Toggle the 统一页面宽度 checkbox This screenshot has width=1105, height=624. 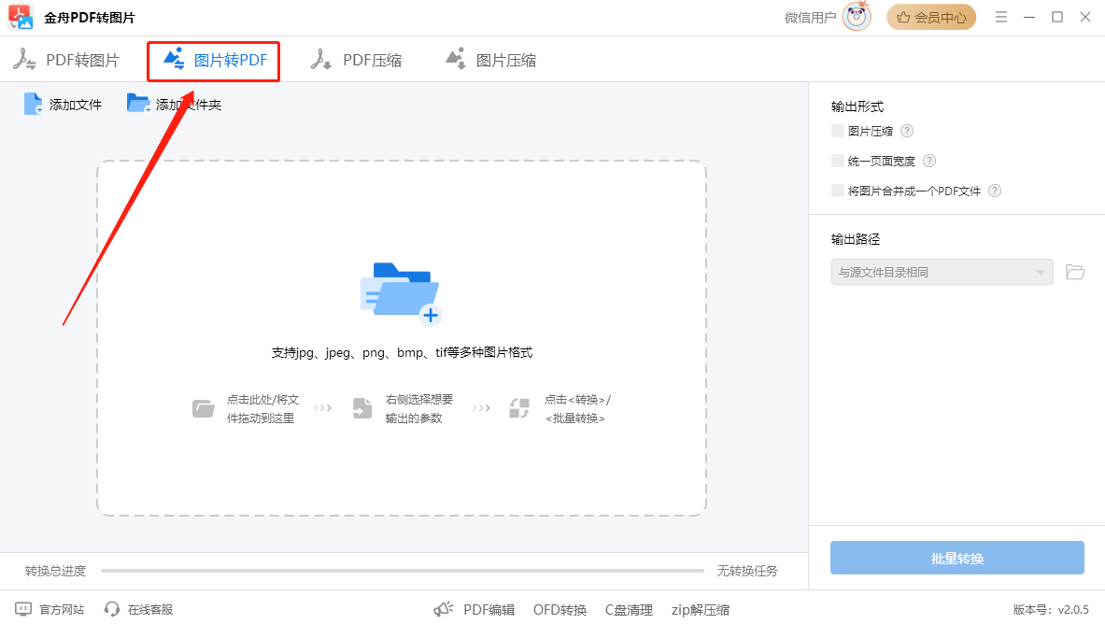coord(838,162)
